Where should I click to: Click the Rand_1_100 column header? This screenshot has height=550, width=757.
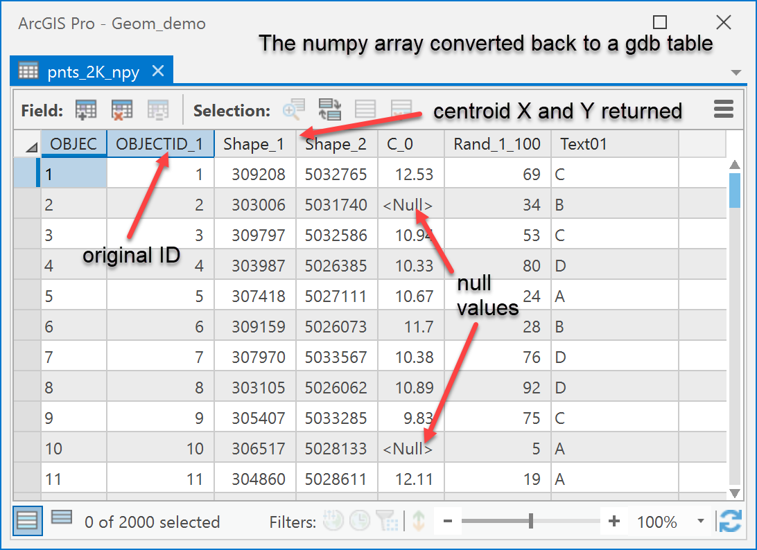pyautogui.click(x=497, y=144)
